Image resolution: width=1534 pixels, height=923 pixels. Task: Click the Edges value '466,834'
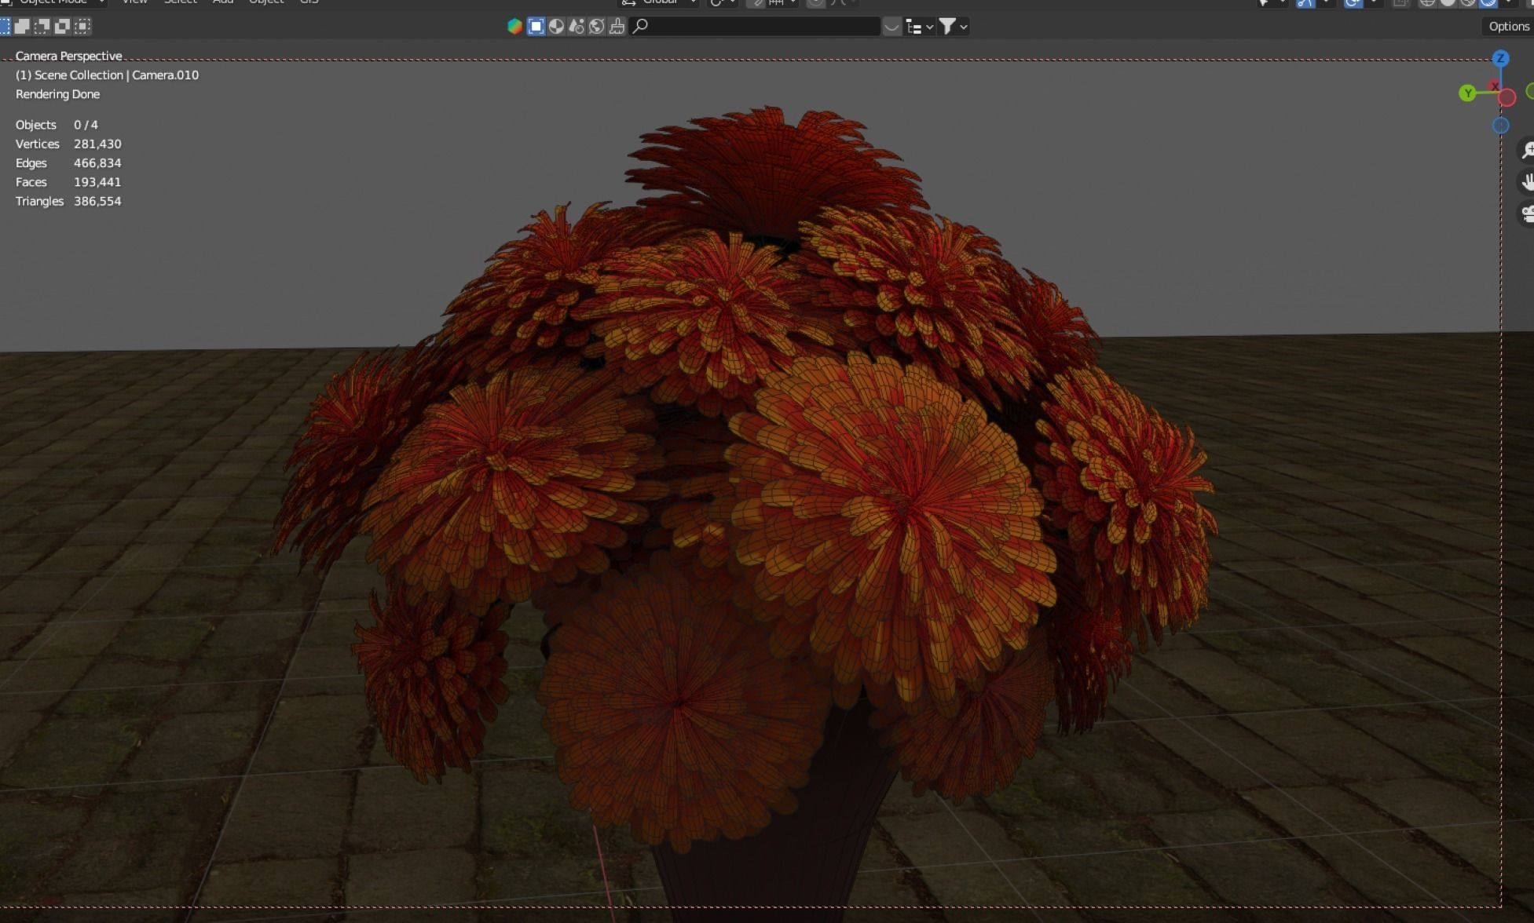97,162
